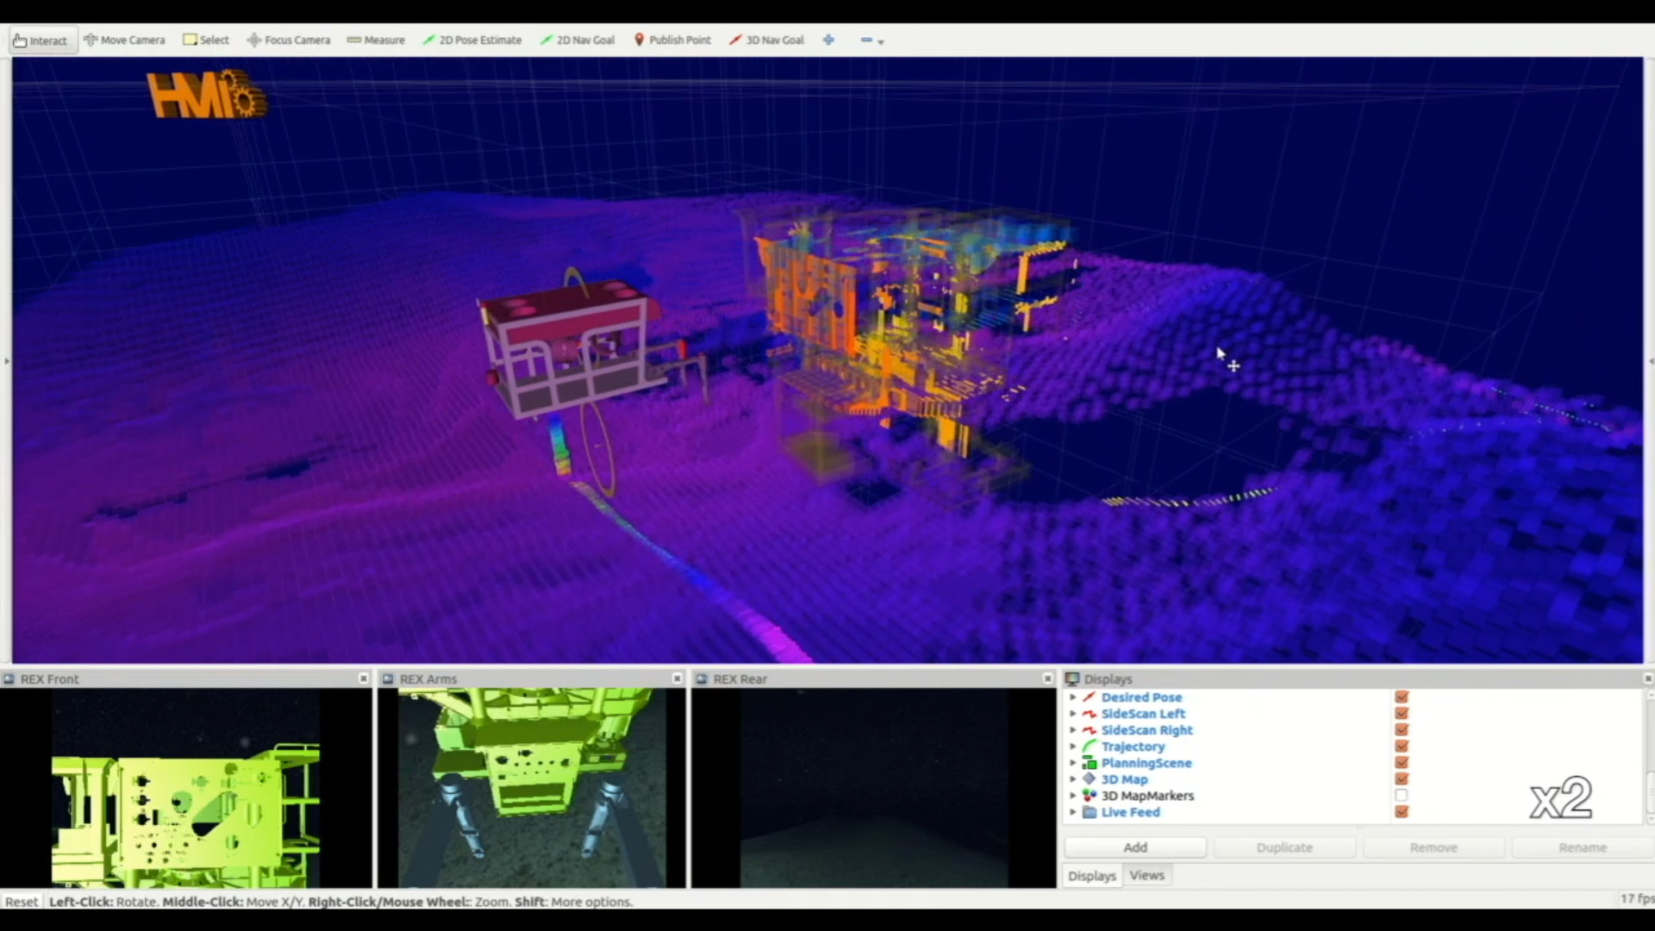Activate the Move Camera tool
The height and width of the screenshot is (931, 1655).
124,41
